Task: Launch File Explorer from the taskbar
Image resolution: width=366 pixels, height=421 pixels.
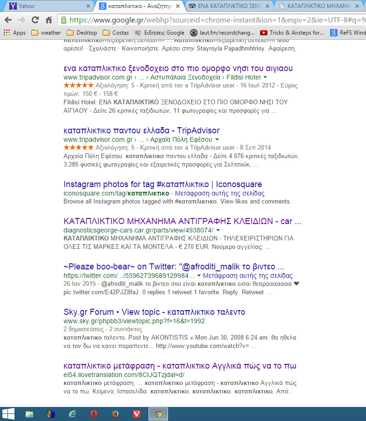Action: click(x=29, y=414)
